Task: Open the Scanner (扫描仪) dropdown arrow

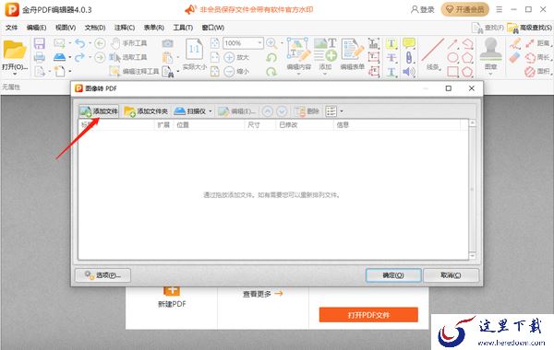Action: point(211,111)
